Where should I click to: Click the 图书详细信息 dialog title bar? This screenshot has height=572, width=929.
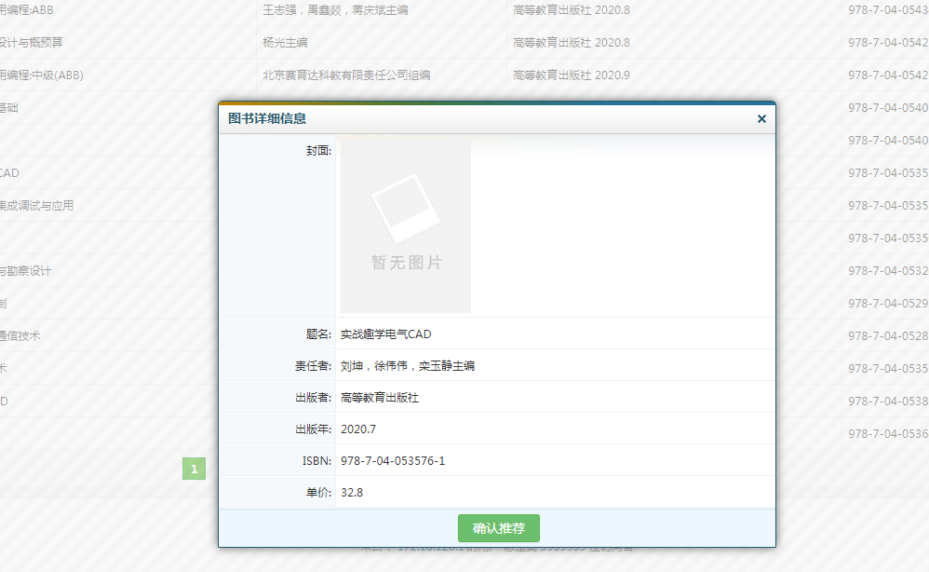[465, 118]
